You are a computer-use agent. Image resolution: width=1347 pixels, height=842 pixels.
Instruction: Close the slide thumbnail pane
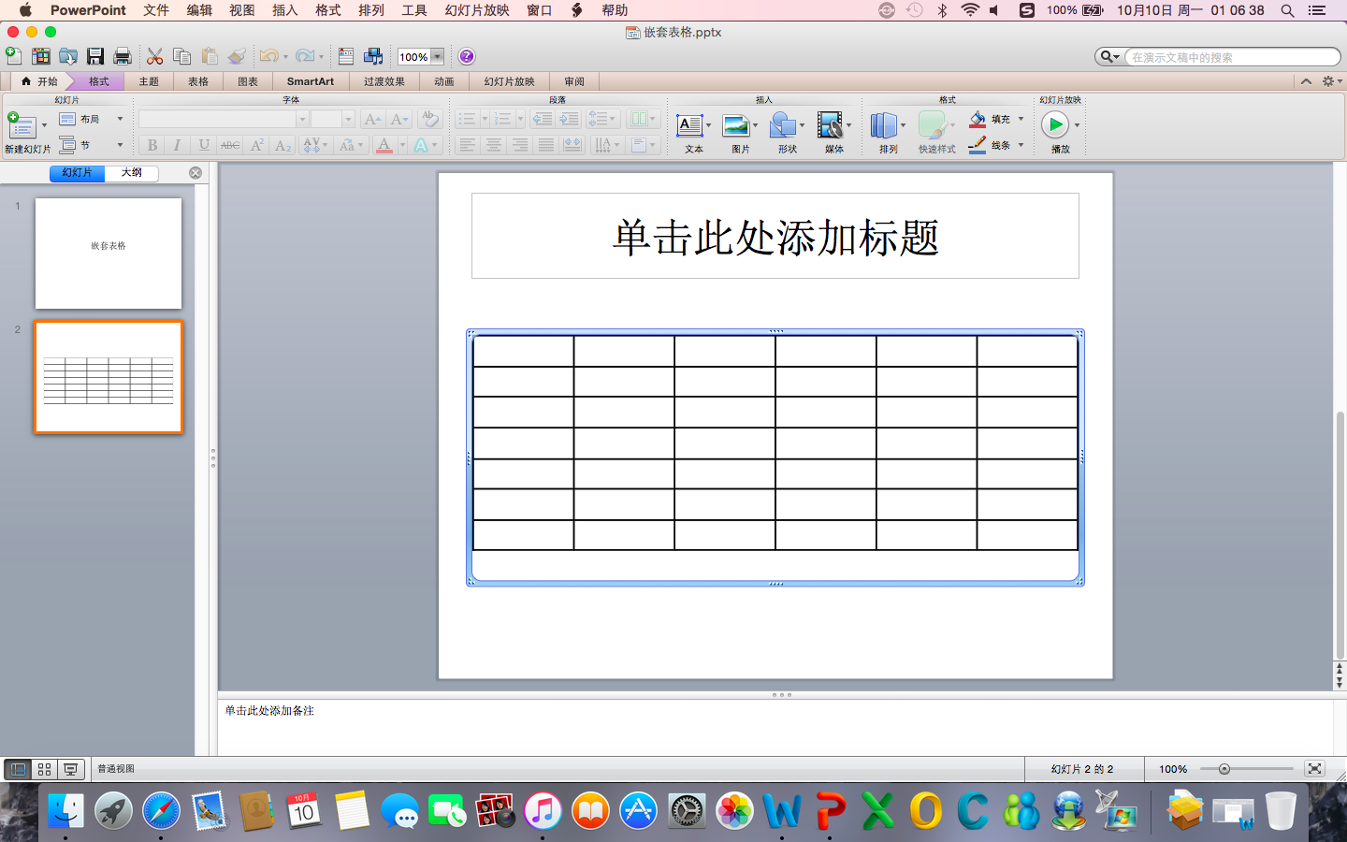(196, 173)
